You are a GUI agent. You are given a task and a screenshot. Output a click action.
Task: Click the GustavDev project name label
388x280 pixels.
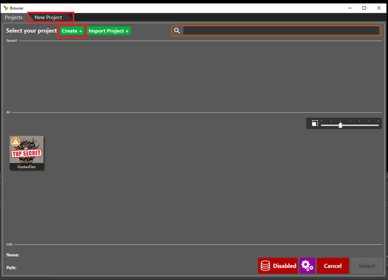tap(27, 167)
